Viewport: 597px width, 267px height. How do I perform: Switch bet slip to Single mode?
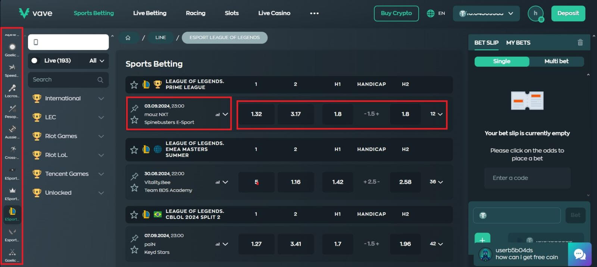(x=501, y=62)
